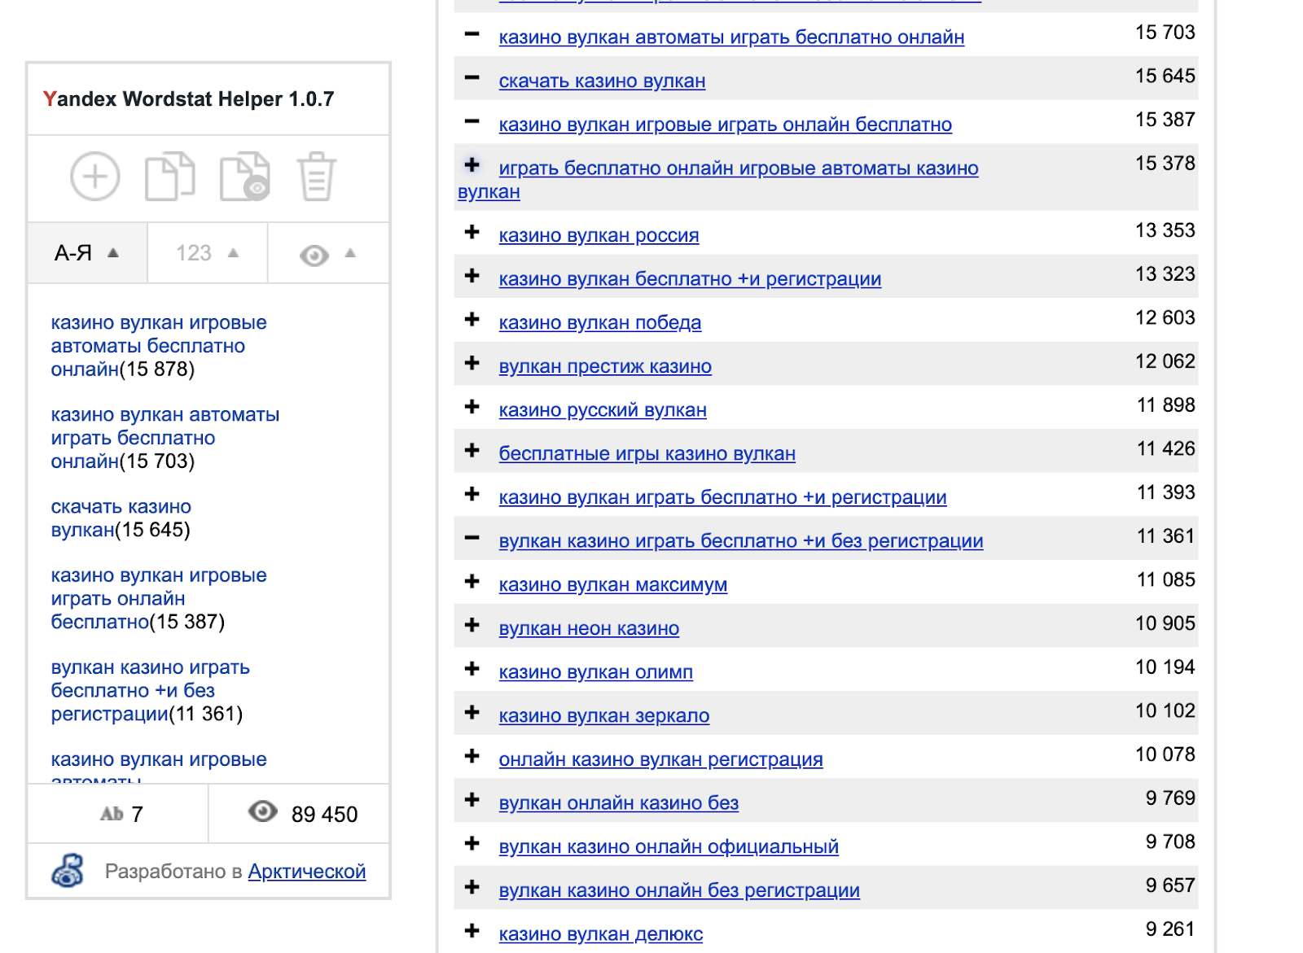Sort list by impressions eye button
The image size is (1303, 953).
tap(328, 253)
